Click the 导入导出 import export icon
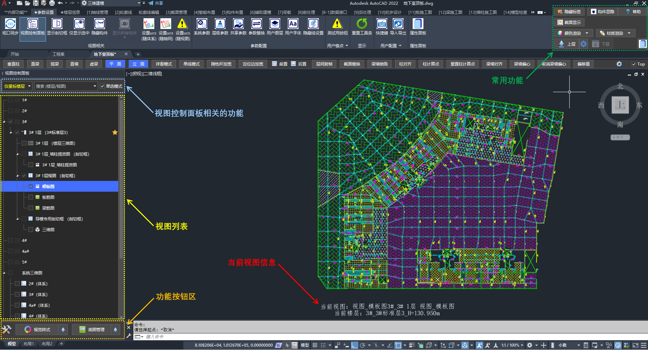This screenshot has width=648, height=350. coord(398,24)
